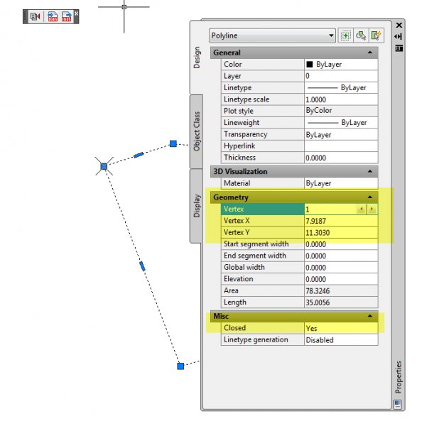Click the Color ByLayer black swatch value
Image resolution: width=439 pixels, height=426 pixels.
coord(341,65)
